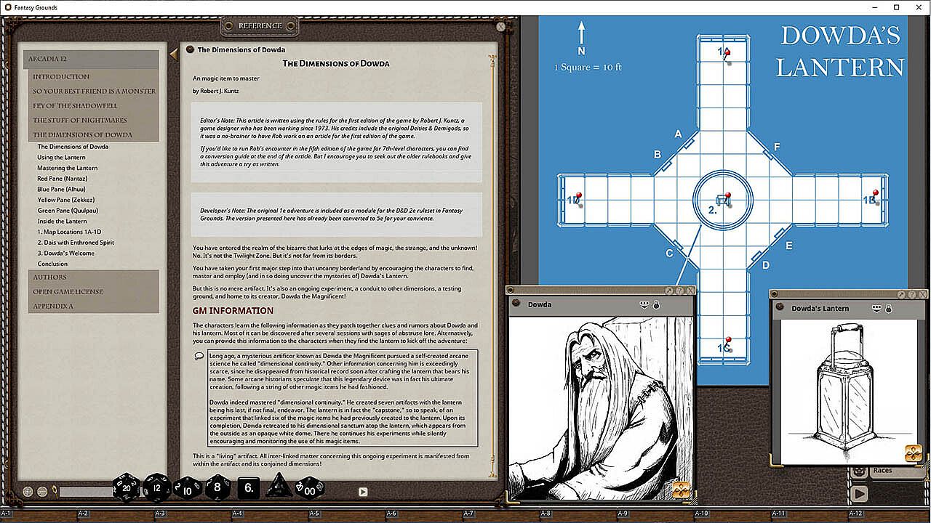
Task: Select the d8 die
Action: (x=217, y=487)
